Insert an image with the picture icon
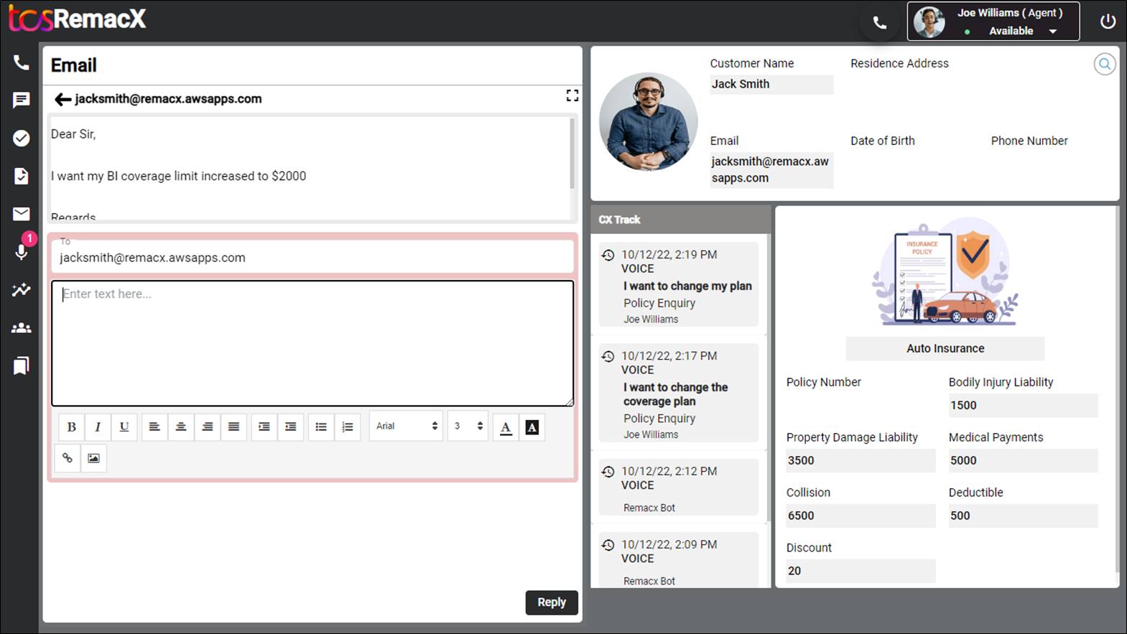This screenshot has width=1127, height=634. [x=94, y=458]
